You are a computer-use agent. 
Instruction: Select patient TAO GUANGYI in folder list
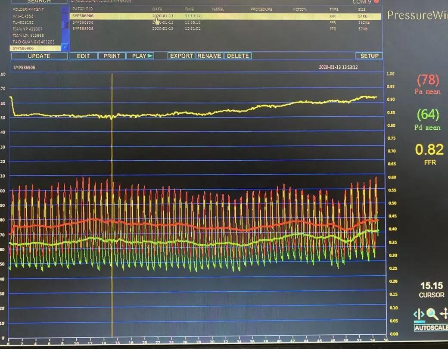34,42
